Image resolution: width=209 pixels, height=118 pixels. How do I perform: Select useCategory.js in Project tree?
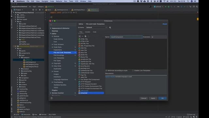(x=30, y=62)
